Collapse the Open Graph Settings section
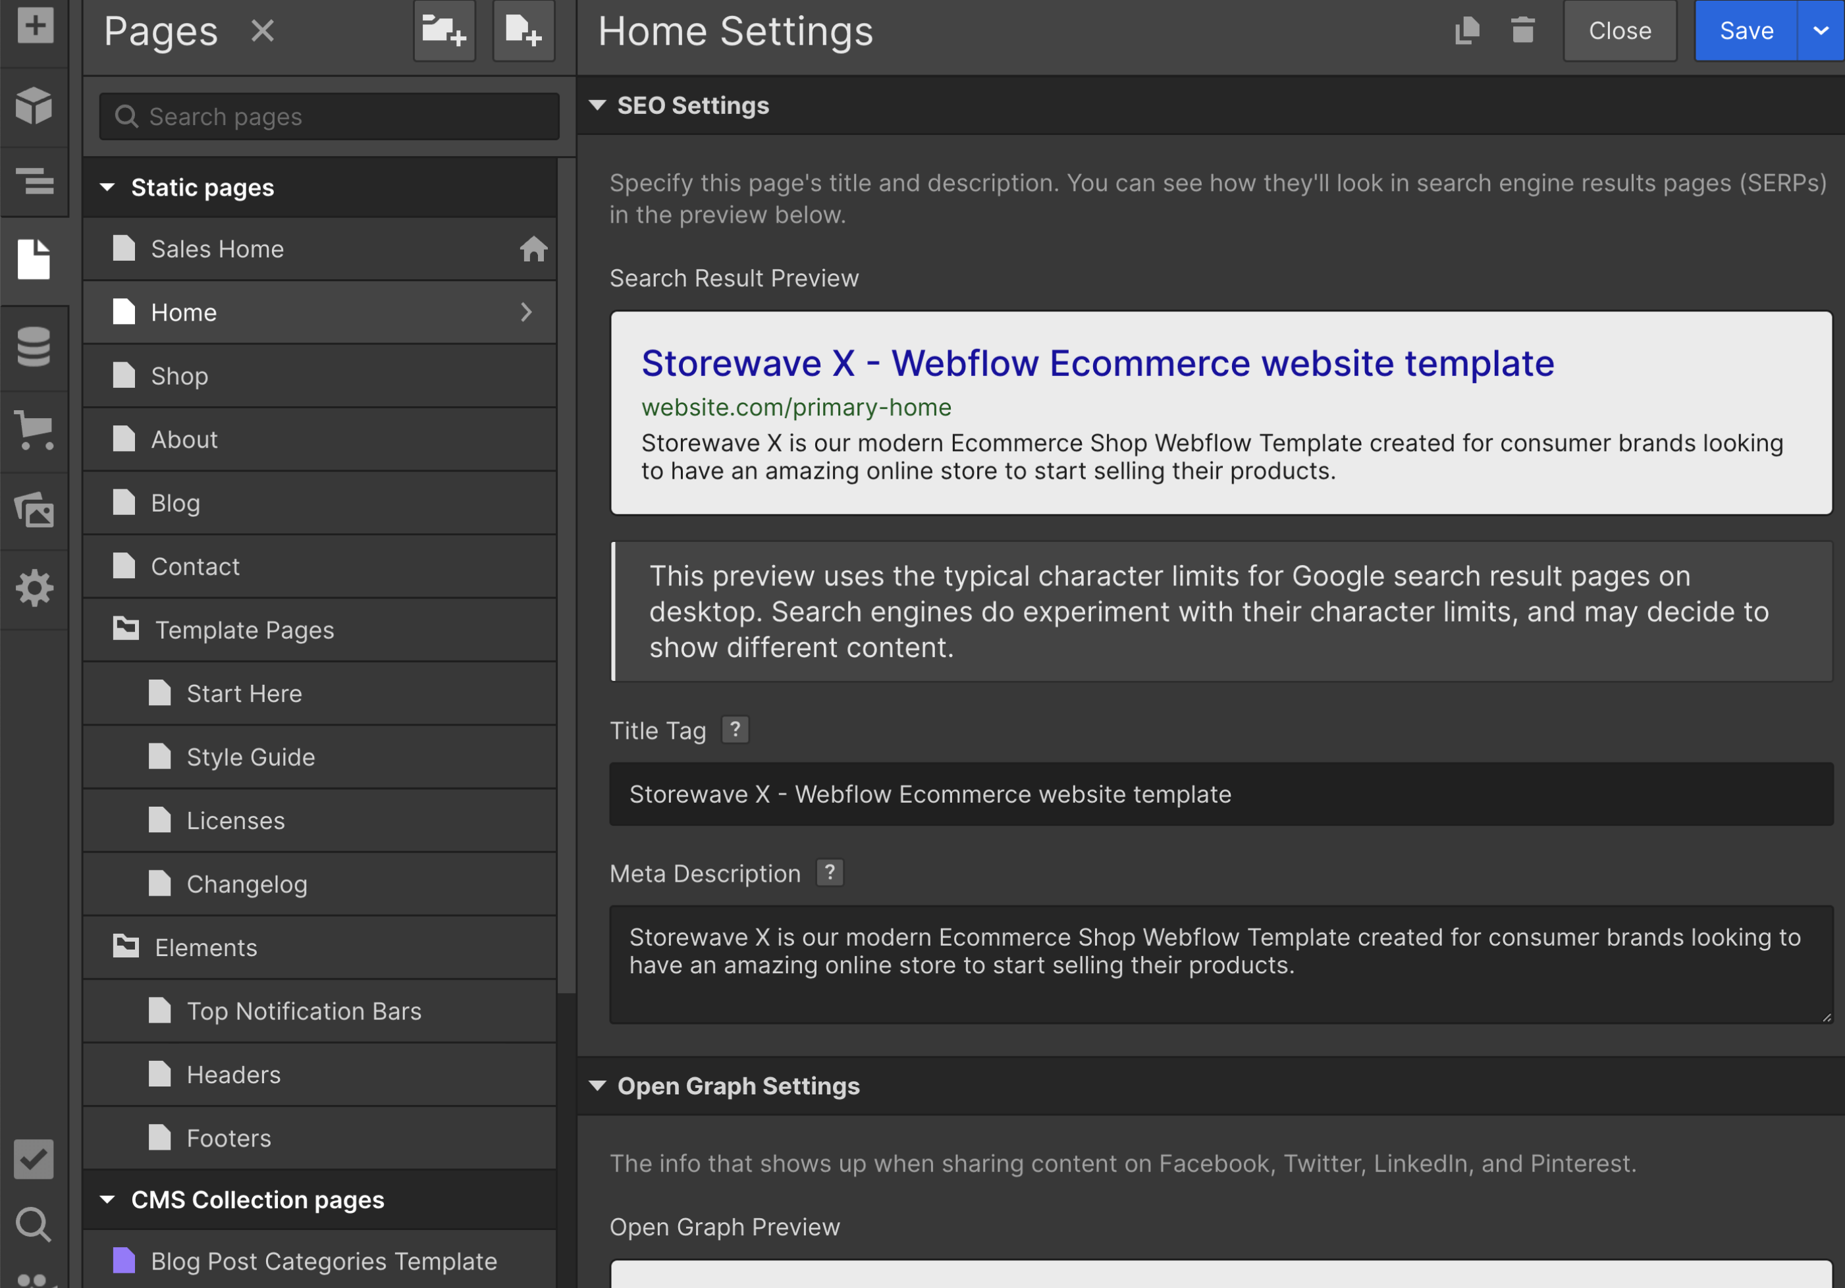Image resolution: width=1845 pixels, height=1288 pixels. point(597,1086)
